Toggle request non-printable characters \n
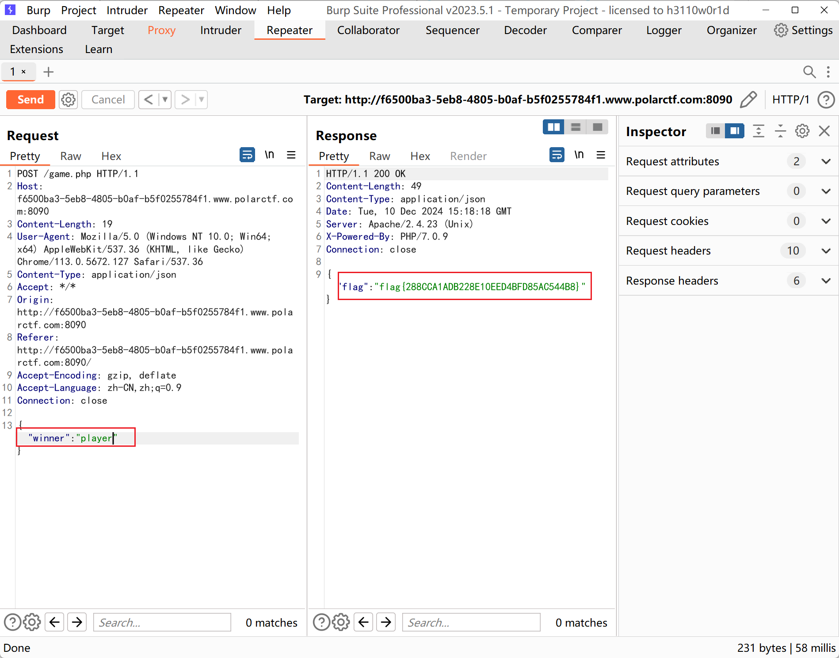The height and width of the screenshot is (658, 839). [269, 155]
